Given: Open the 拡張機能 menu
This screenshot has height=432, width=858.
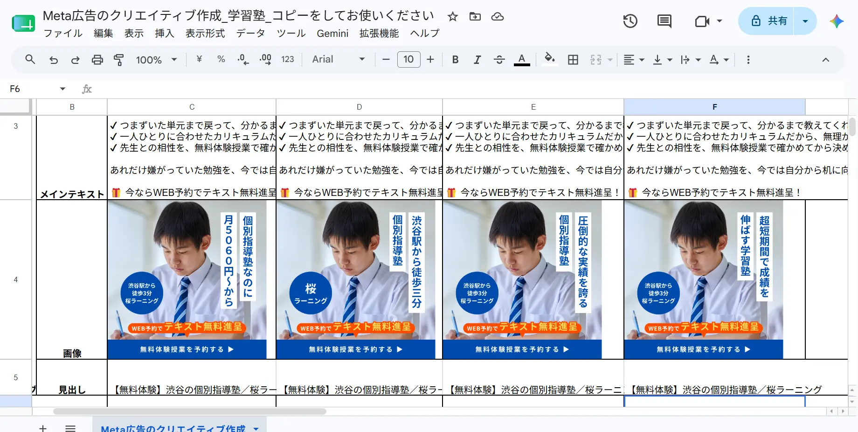Looking at the screenshot, I should pyautogui.click(x=379, y=33).
